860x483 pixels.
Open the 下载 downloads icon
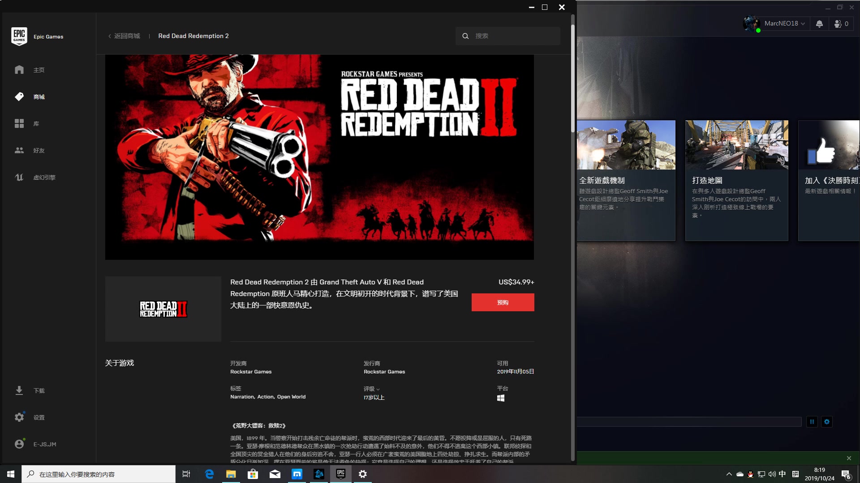click(19, 390)
